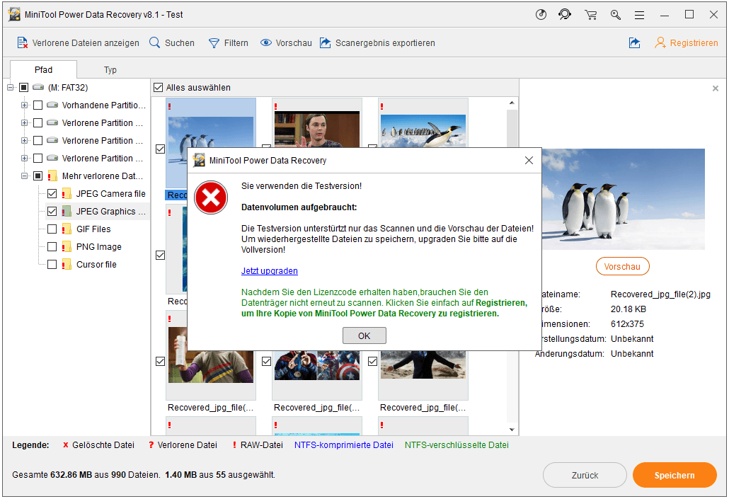Click the RAW-Datei exclamation legend icon

[234, 445]
